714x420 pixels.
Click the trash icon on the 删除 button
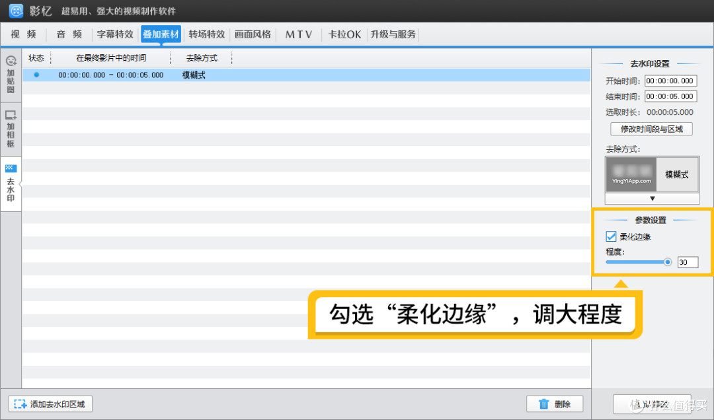[543, 404]
